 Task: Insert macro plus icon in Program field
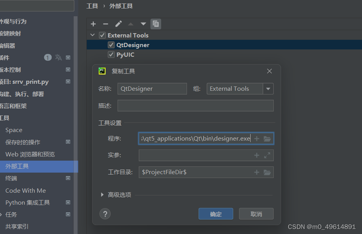coord(257,139)
